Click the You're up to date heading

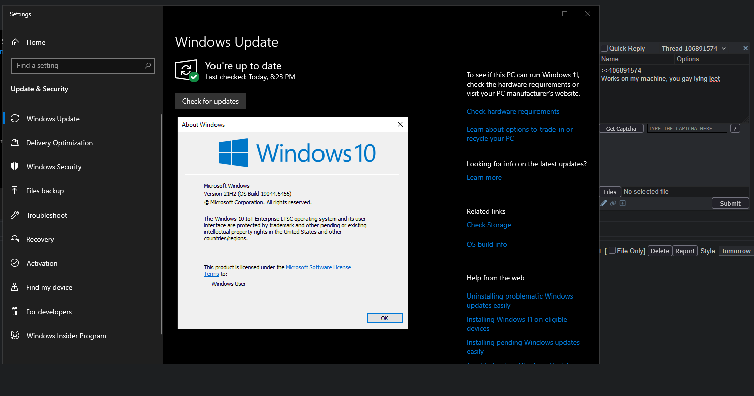tap(243, 66)
